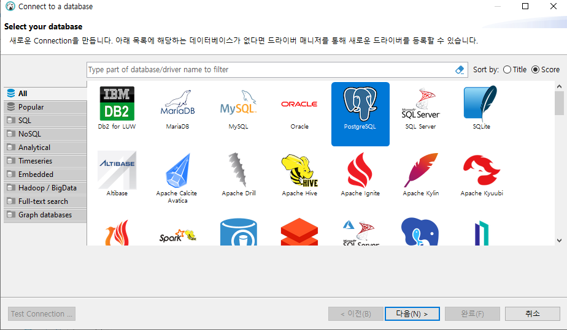Click the 취소 cancel button

tap(532, 313)
